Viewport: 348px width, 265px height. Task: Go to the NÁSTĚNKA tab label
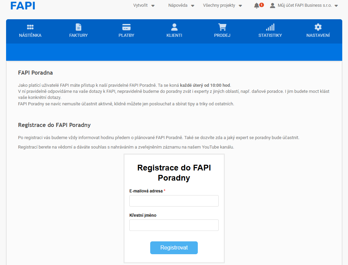point(30,35)
